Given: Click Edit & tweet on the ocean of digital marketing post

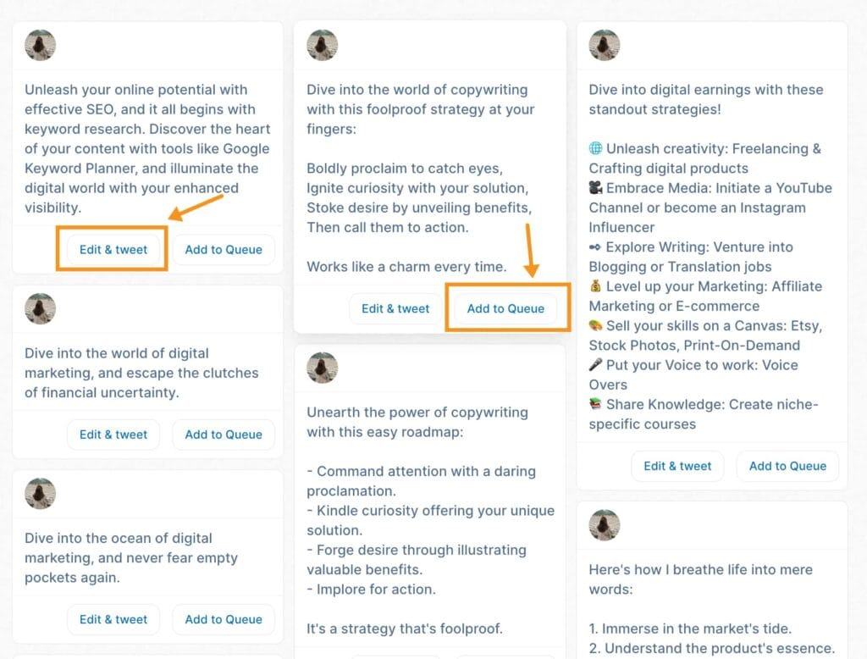Looking at the screenshot, I should point(113,619).
